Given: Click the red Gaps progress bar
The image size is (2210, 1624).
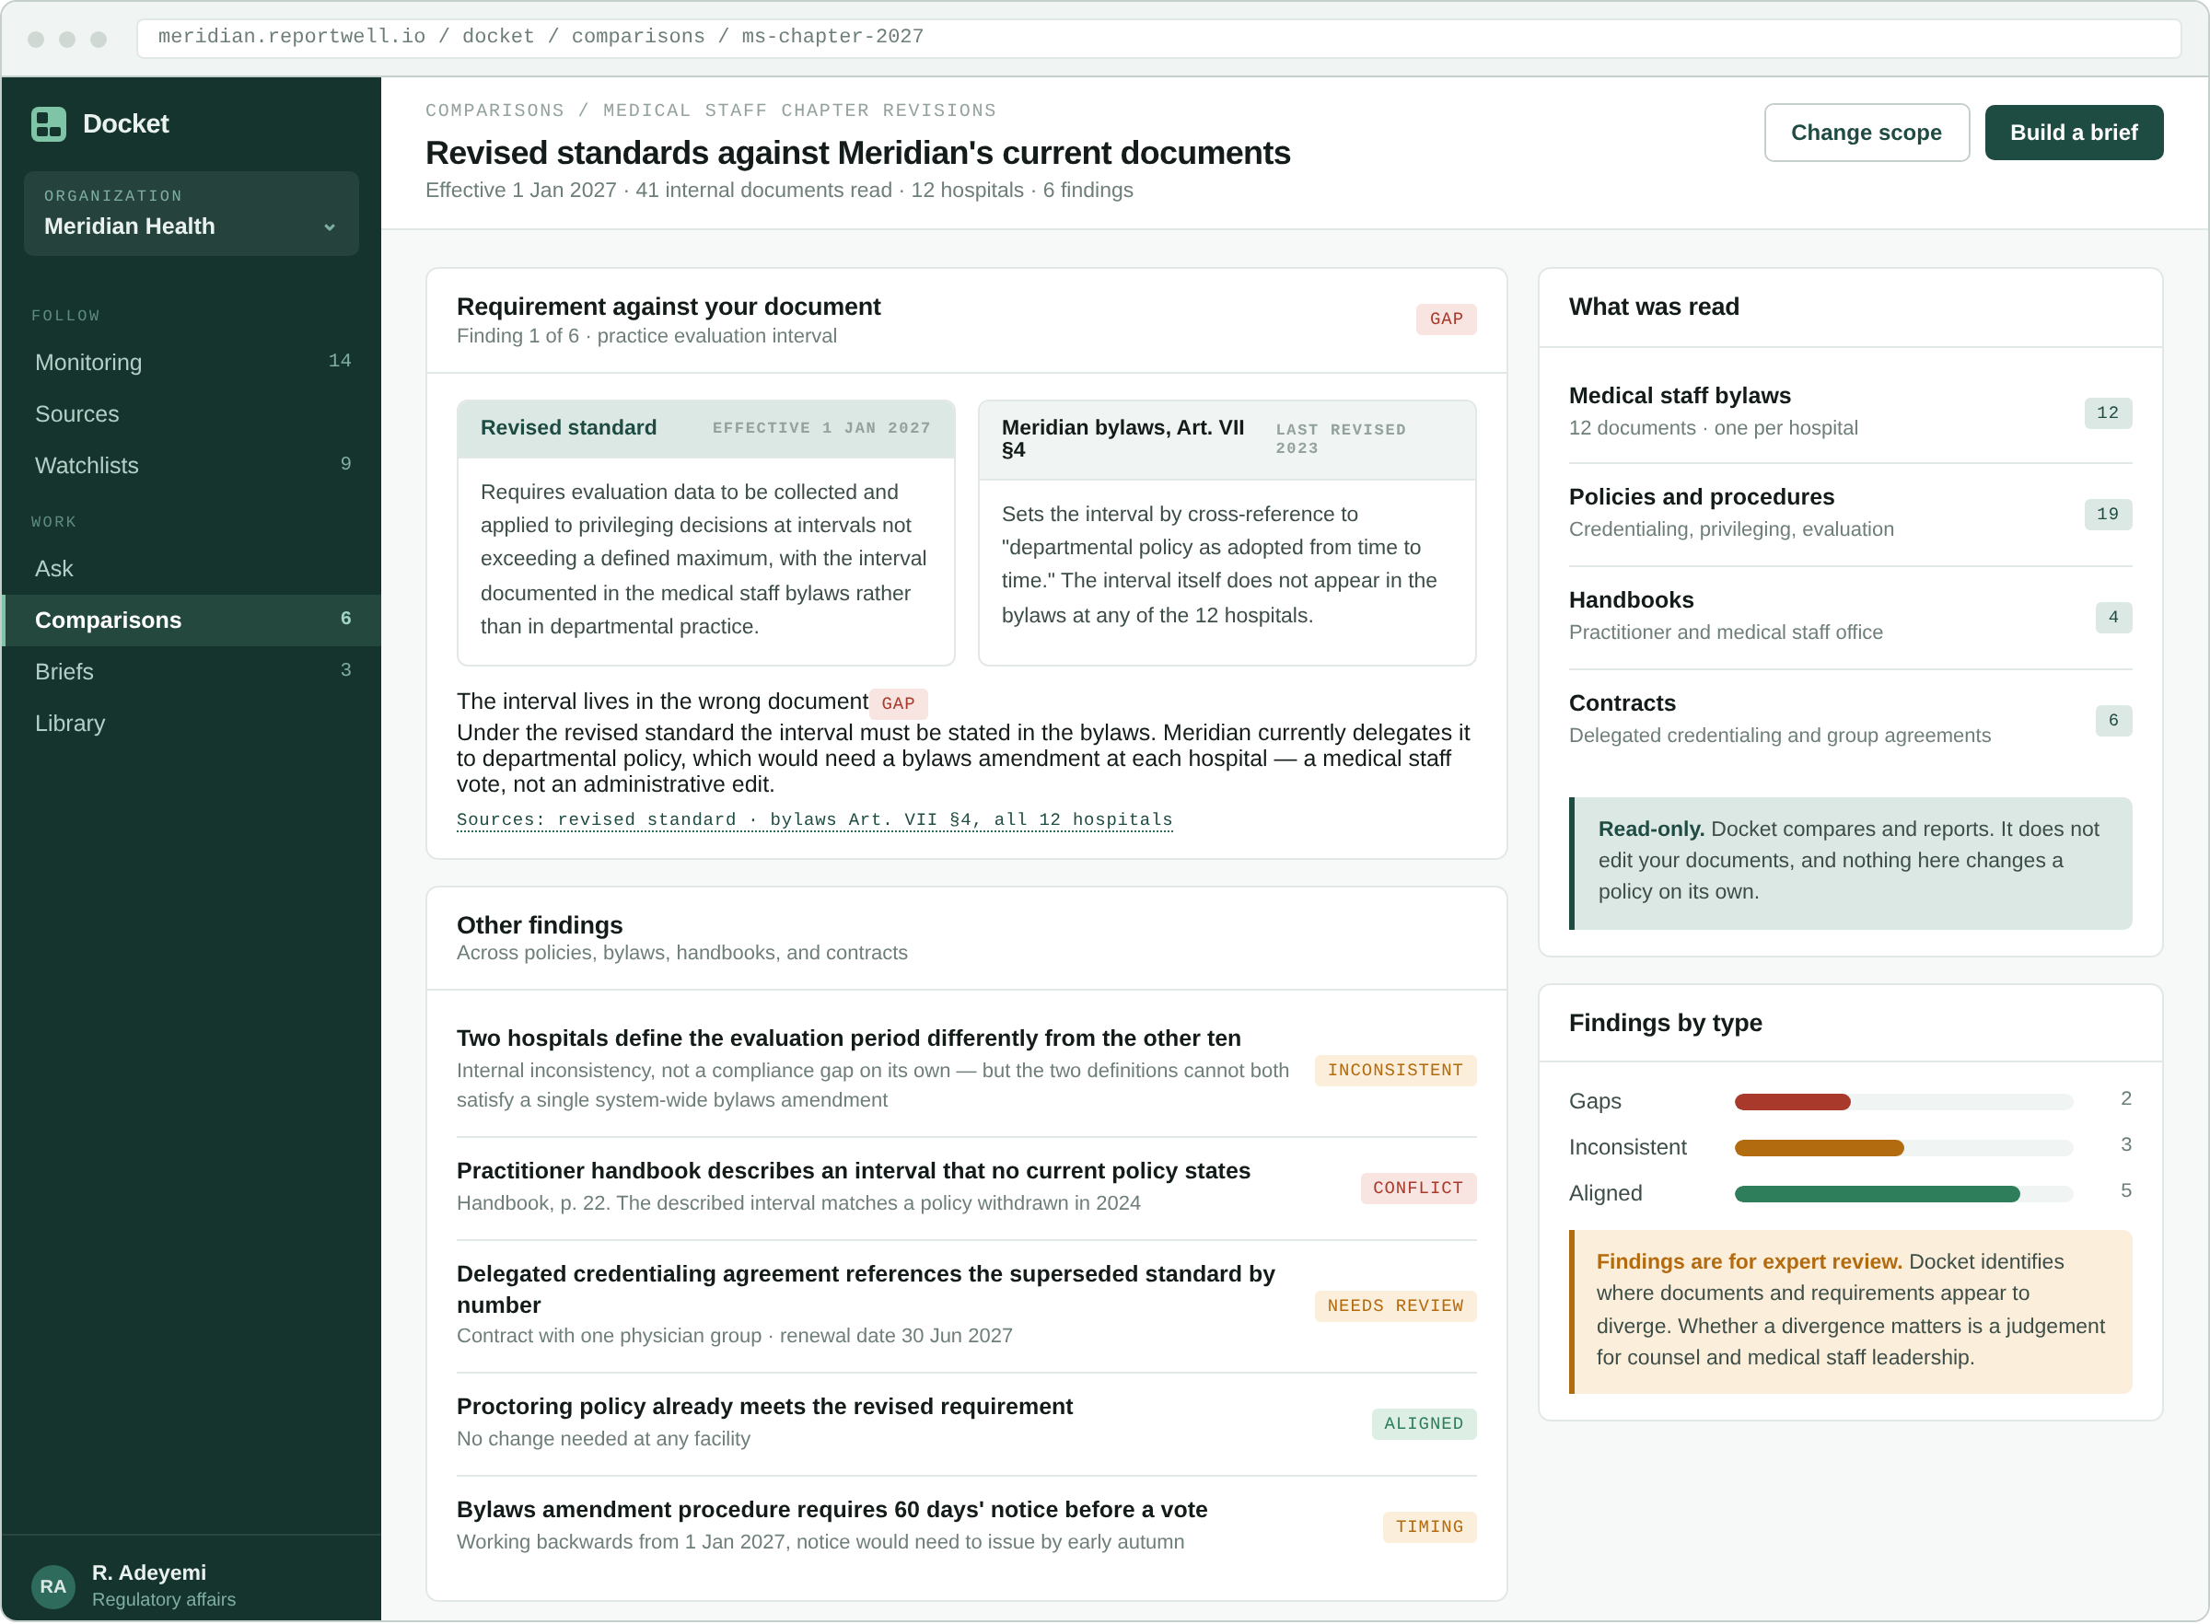Looking at the screenshot, I should [1792, 1103].
